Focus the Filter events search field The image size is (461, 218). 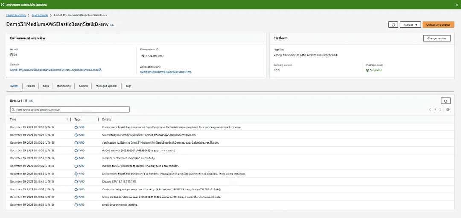(x=70, y=109)
